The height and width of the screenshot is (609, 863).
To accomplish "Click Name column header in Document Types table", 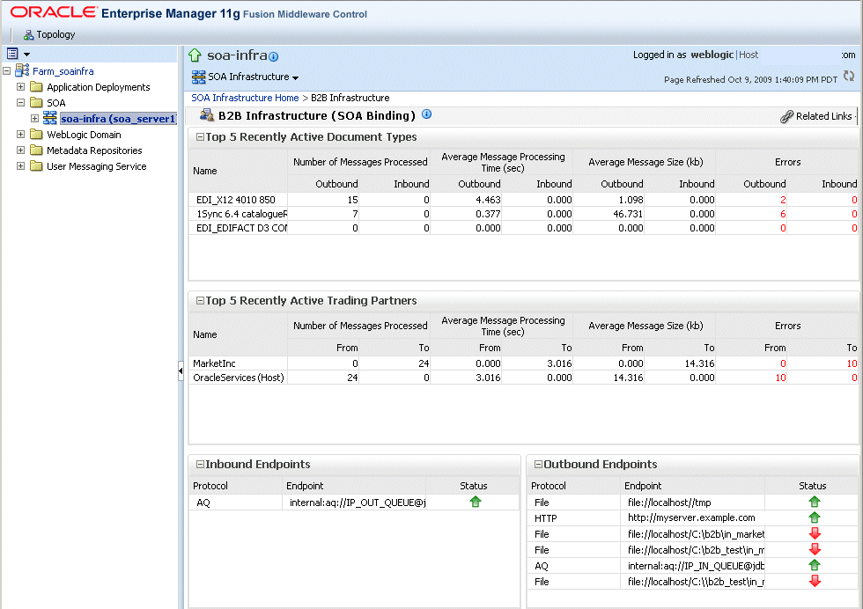I will point(204,171).
